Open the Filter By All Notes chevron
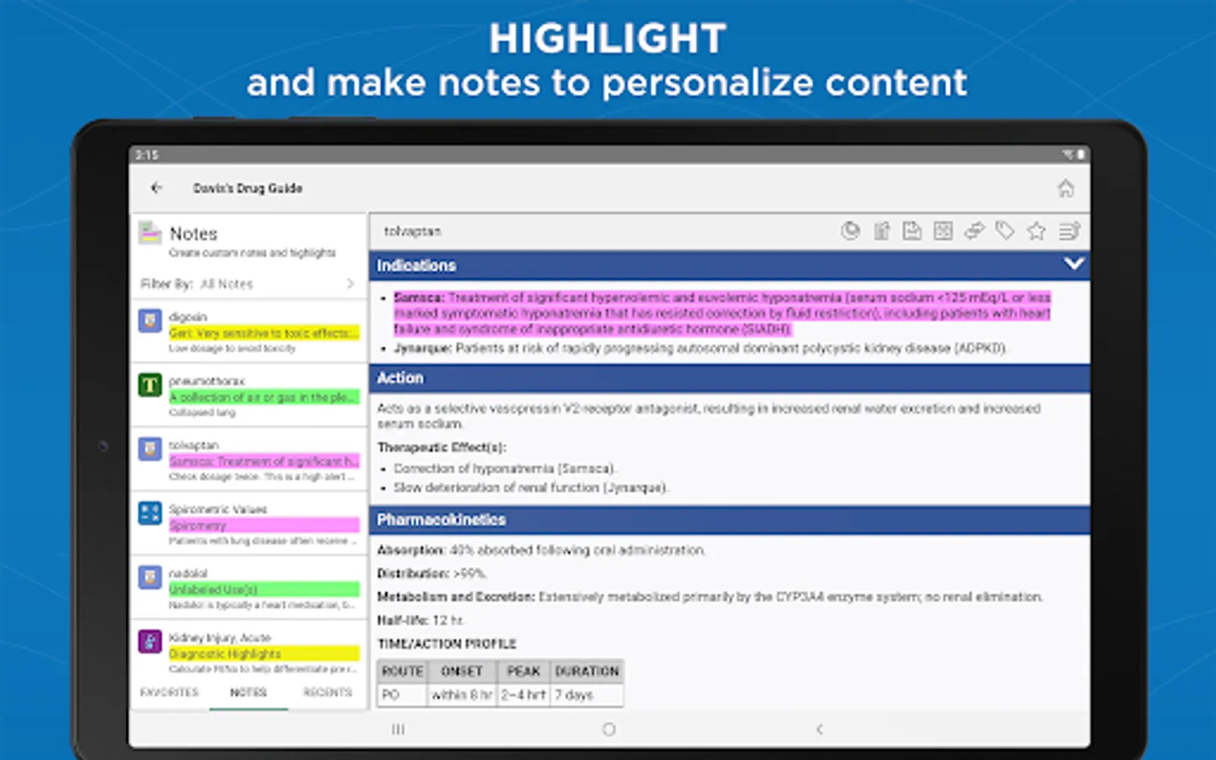Image resolution: width=1216 pixels, height=760 pixels. (x=350, y=284)
